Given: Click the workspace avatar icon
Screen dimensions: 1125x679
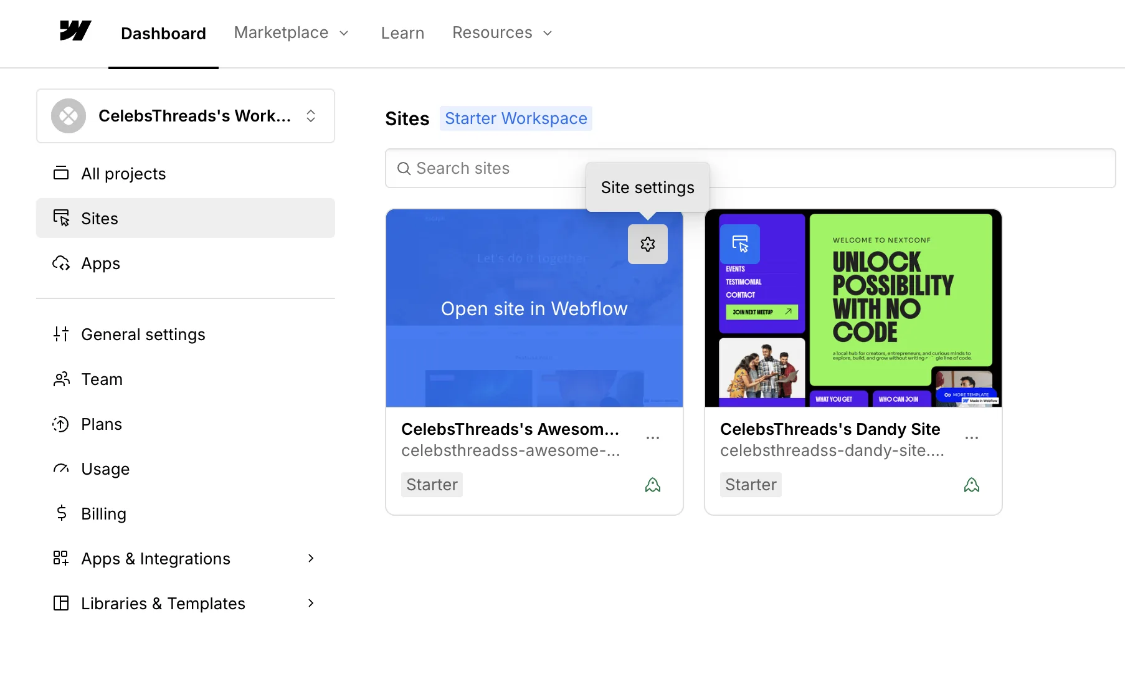Looking at the screenshot, I should pyautogui.click(x=69, y=116).
